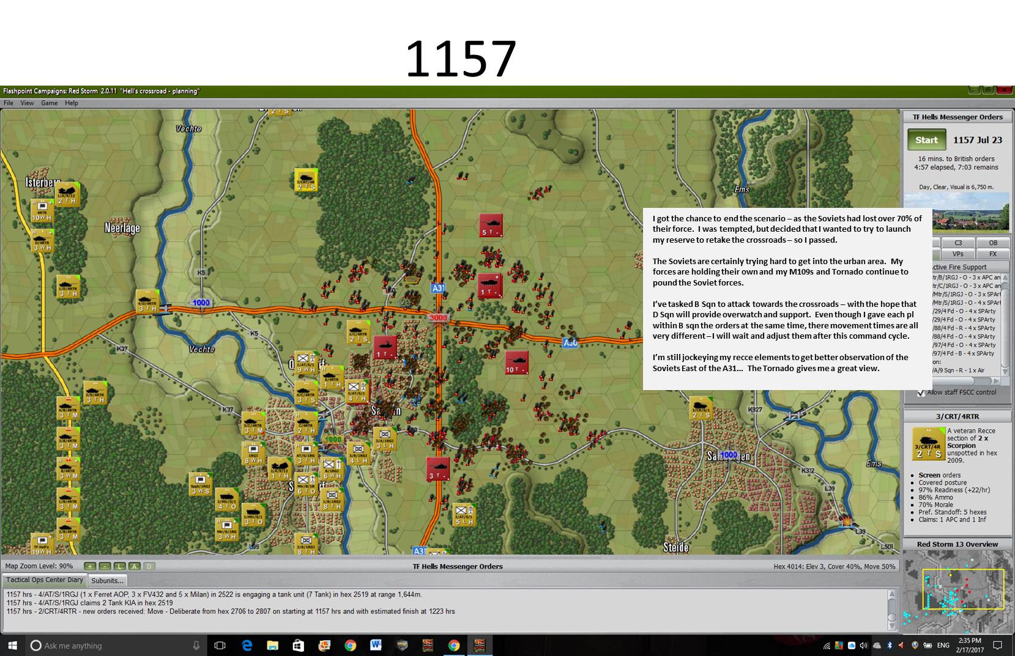Select the red Soviet '5 T' tank counter
Screen dimensions: 1015x656
[491, 225]
